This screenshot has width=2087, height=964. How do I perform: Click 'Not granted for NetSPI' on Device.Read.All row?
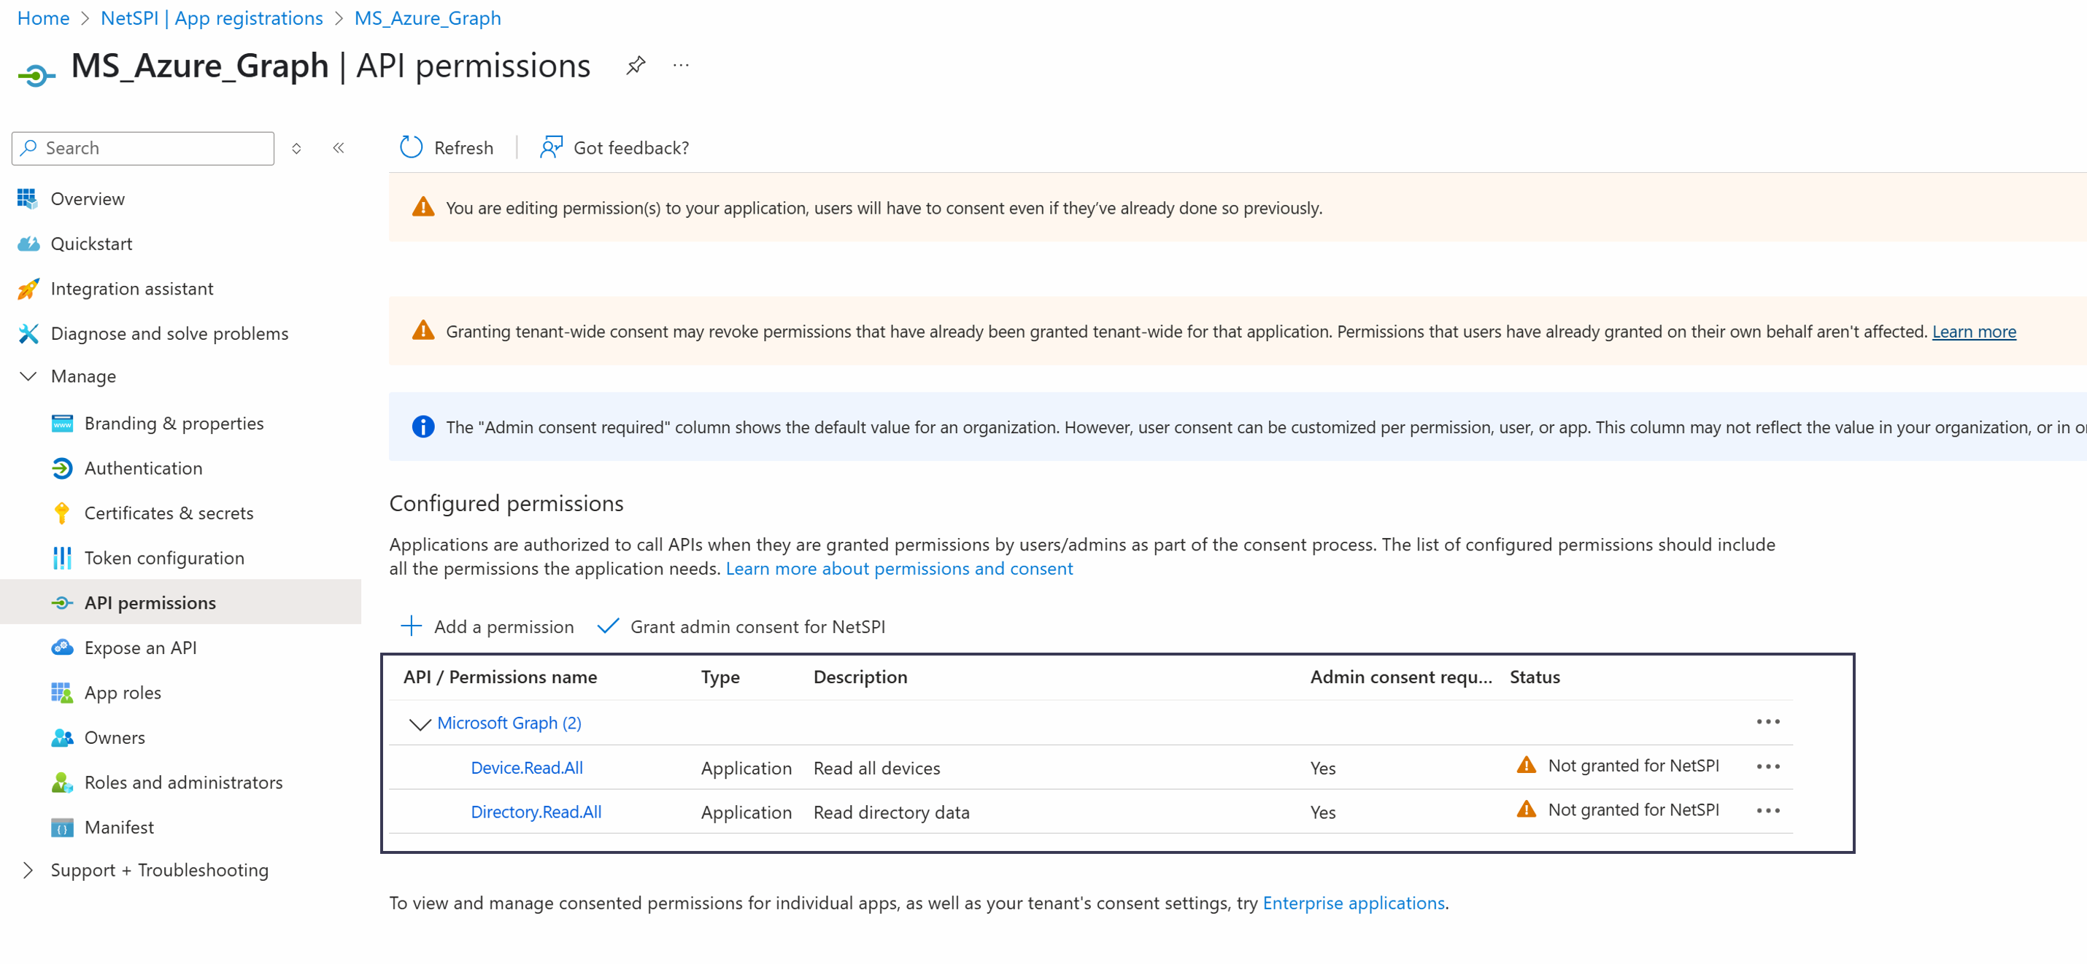point(1632,765)
